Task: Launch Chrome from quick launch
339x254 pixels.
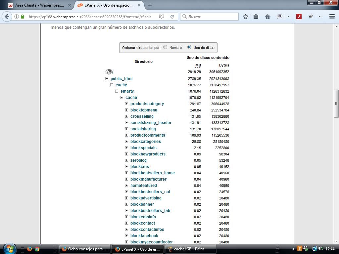Action: (37, 249)
